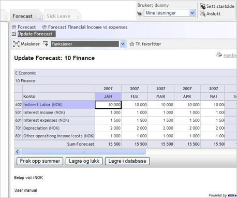Select the APR column header
The image size is (237, 198).
[187, 96]
